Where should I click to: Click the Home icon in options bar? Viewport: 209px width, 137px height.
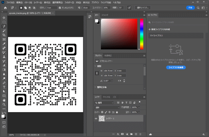click(x=5, y=8)
